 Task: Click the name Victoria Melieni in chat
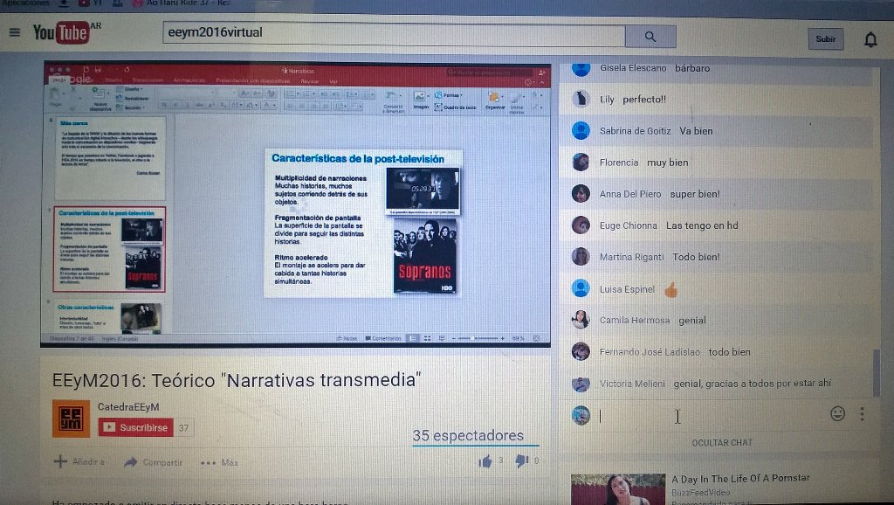point(632,384)
